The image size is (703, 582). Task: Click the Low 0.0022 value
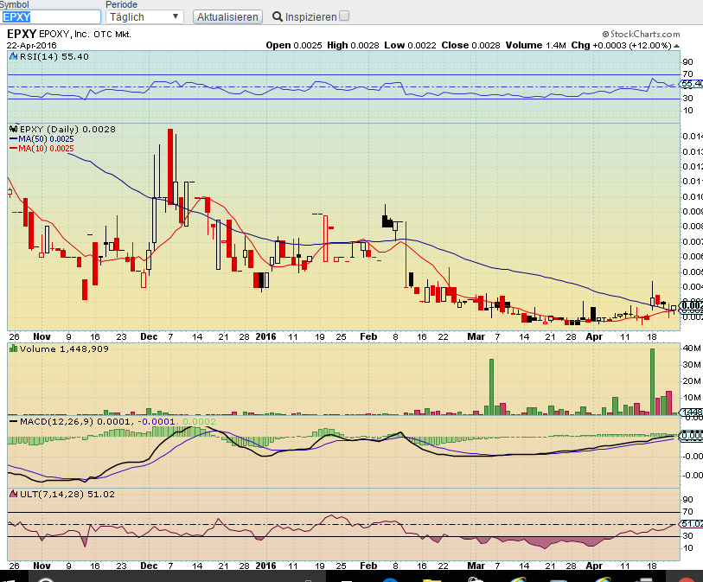click(410, 45)
